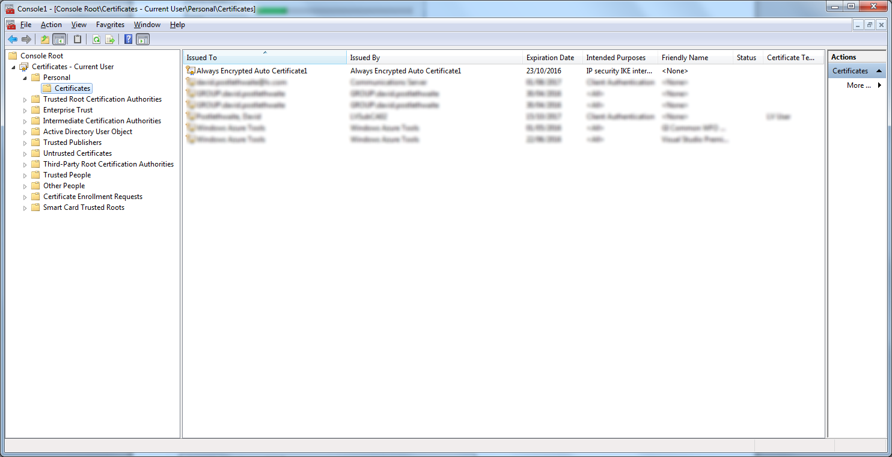Open the Help menu
Viewport: 892px width, 457px height.
[x=177, y=25]
